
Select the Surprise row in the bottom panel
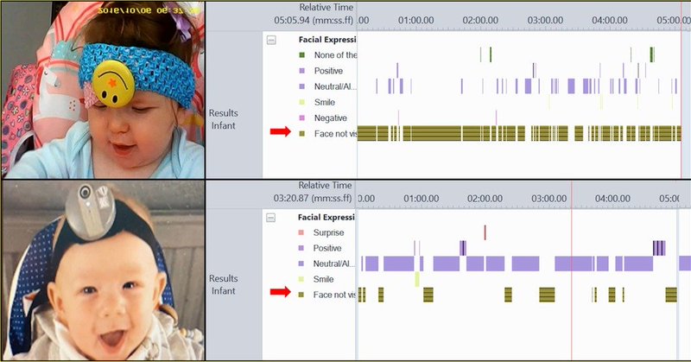point(328,232)
